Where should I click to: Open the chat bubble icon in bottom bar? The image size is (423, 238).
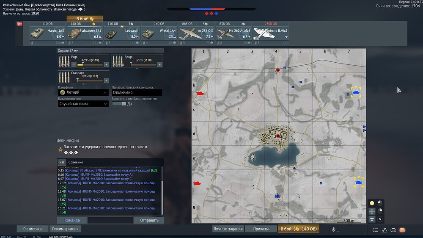(x=393, y=230)
